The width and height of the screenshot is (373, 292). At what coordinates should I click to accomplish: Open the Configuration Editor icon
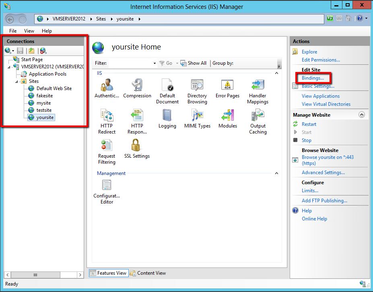click(107, 185)
